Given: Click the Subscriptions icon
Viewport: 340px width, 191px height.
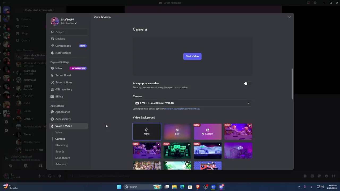Looking at the screenshot, I should [x=52, y=82].
